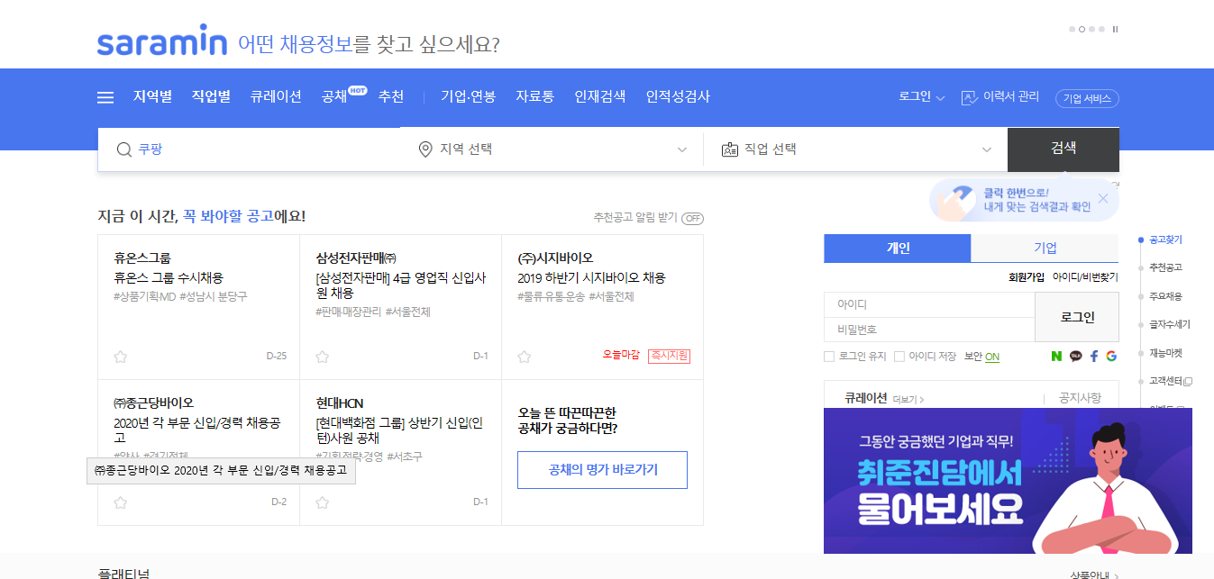Open the 지역 선택 dropdown

point(552,149)
